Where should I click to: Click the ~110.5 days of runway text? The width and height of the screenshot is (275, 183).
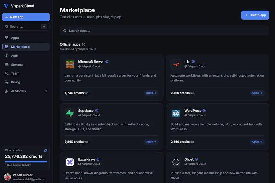[18, 165]
